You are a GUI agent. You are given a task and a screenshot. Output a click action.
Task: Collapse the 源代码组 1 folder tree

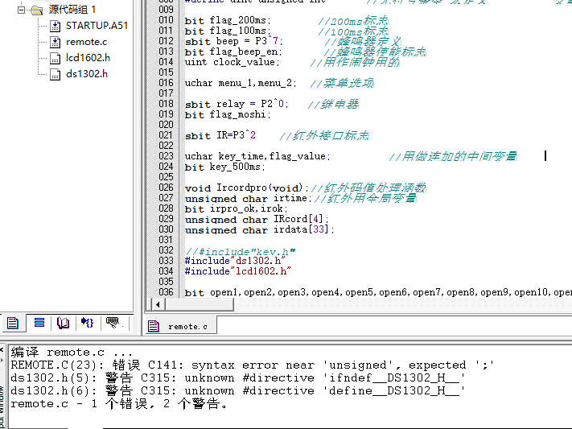point(21,10)
